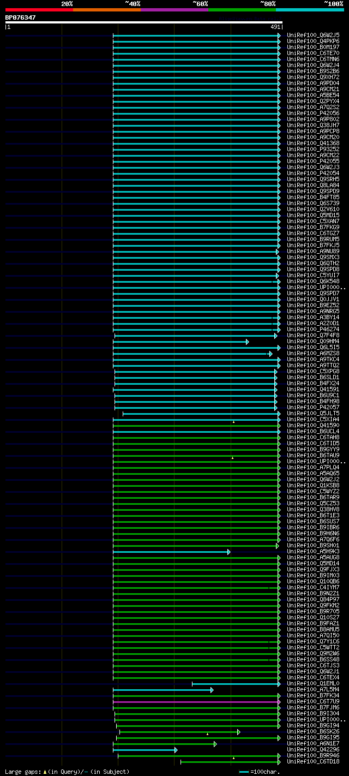Screen dimensions: 349x776
Task: Open hit UniRef100_Q6W2J4
Action: (313, 65)
